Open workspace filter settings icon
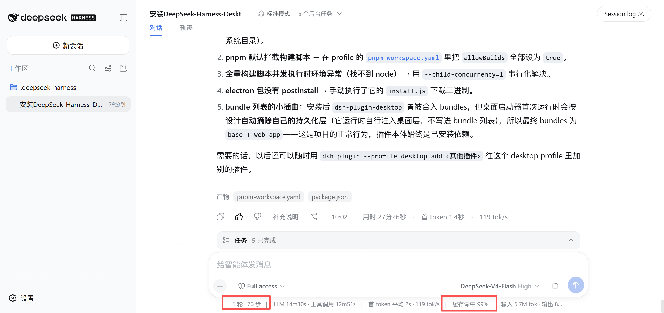 coord(108,68)
